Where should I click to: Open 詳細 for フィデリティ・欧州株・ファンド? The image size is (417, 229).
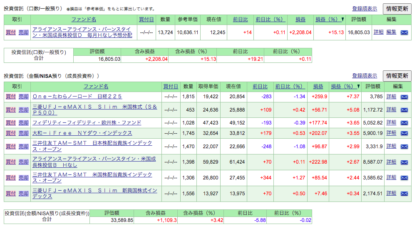pos(391,122)
